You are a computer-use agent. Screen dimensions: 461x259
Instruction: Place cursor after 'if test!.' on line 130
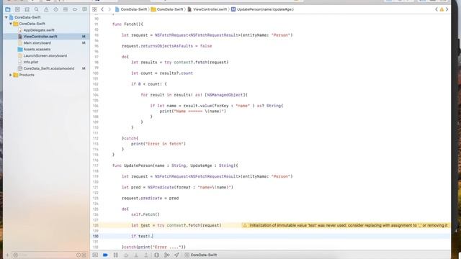tap(153, 236)
